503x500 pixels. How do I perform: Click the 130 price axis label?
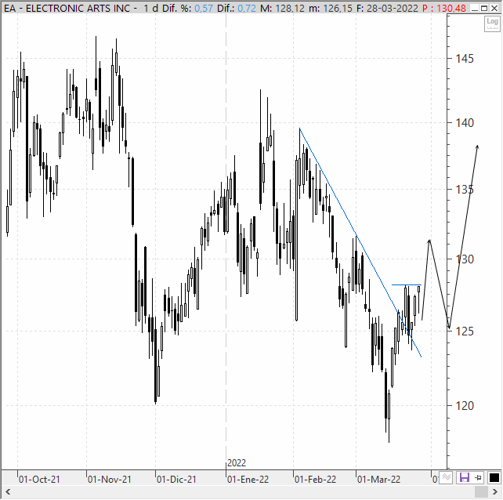click(x=464, y=259)
